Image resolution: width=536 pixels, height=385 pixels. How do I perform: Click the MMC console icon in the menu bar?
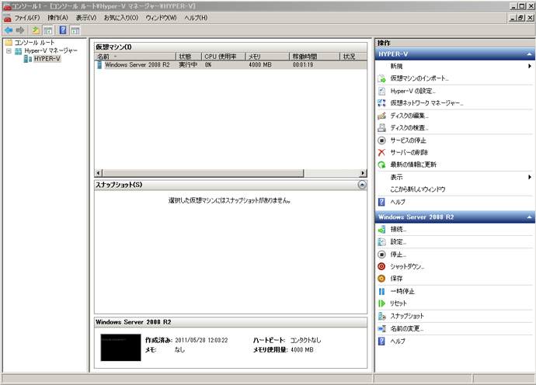point(7,18)
